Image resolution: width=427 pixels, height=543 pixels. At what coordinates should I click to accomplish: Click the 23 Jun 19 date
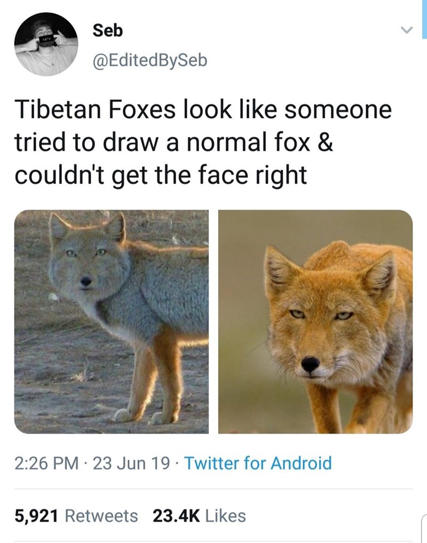[131, 464]
